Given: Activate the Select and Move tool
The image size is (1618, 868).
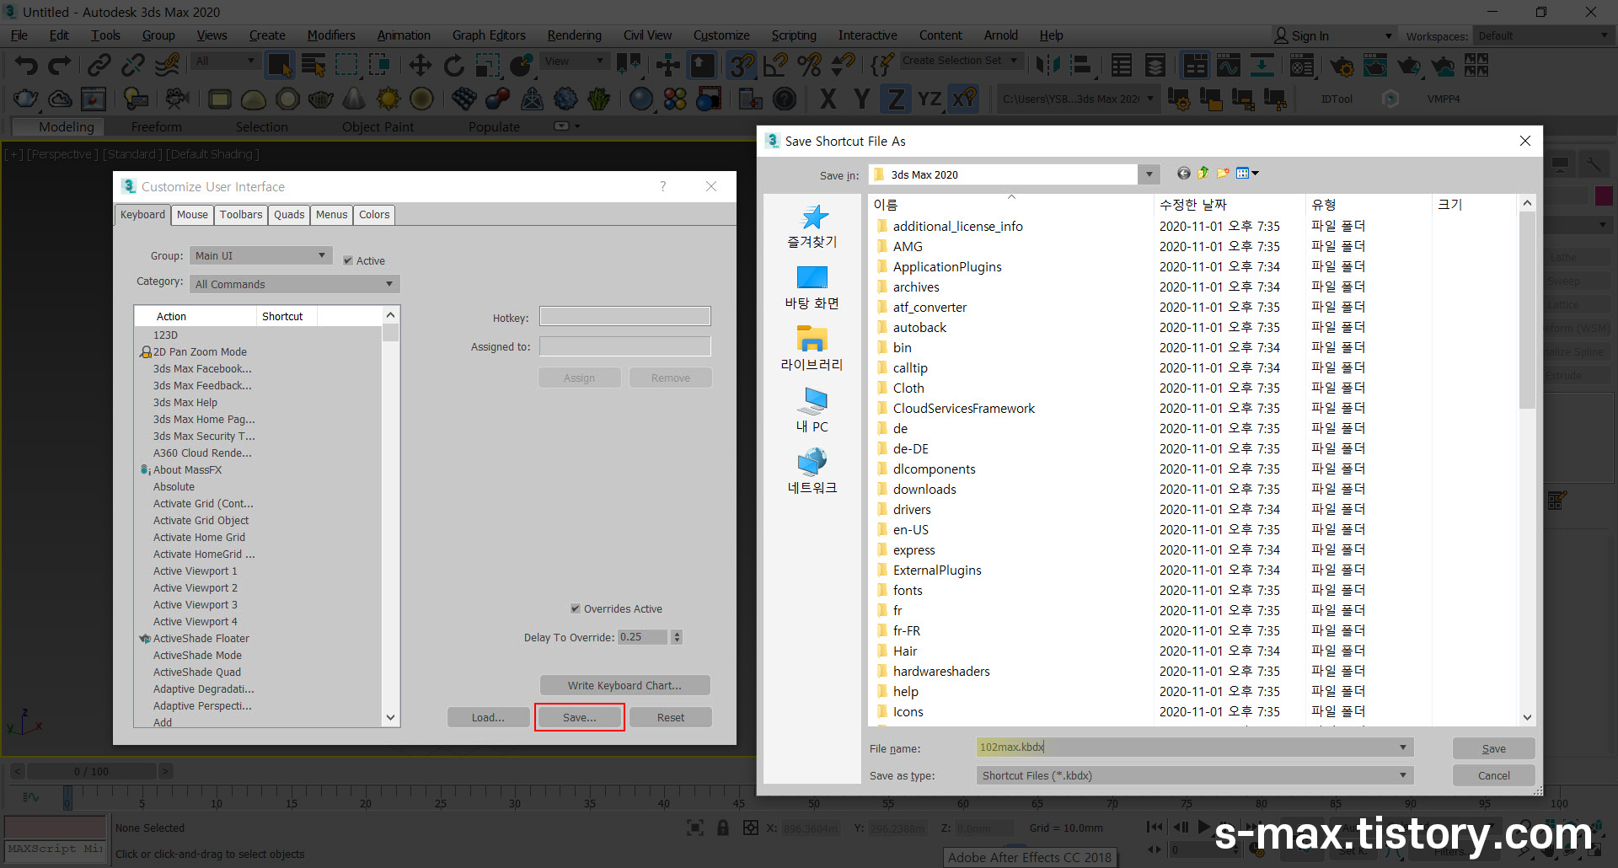Looking at the screenshot, I should tap(420, 65).
